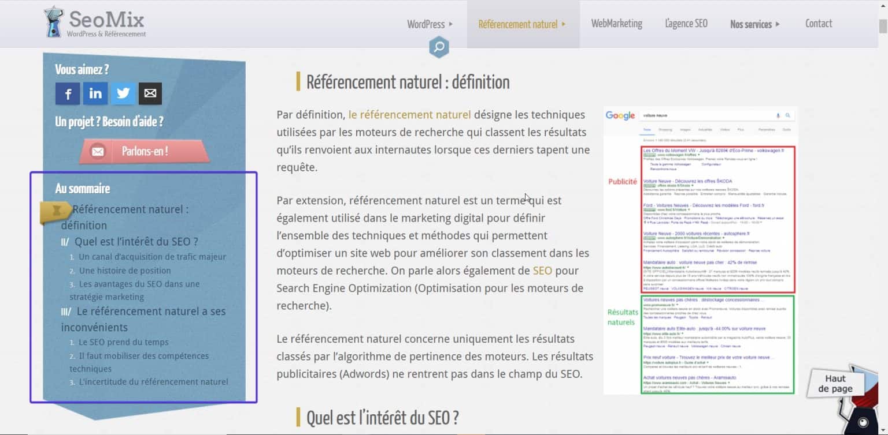Select L'agence SEO in the navigation
Viewport: 888px width, 435px height.
(x=686, y=24)
